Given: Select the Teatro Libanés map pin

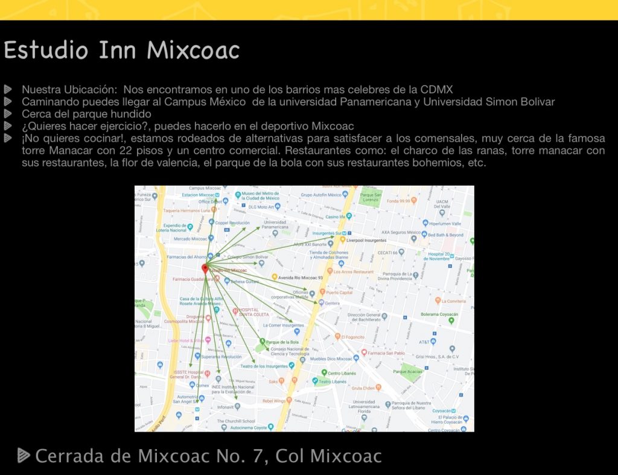Looking at the screenshot, I should [x=315, y=381].
